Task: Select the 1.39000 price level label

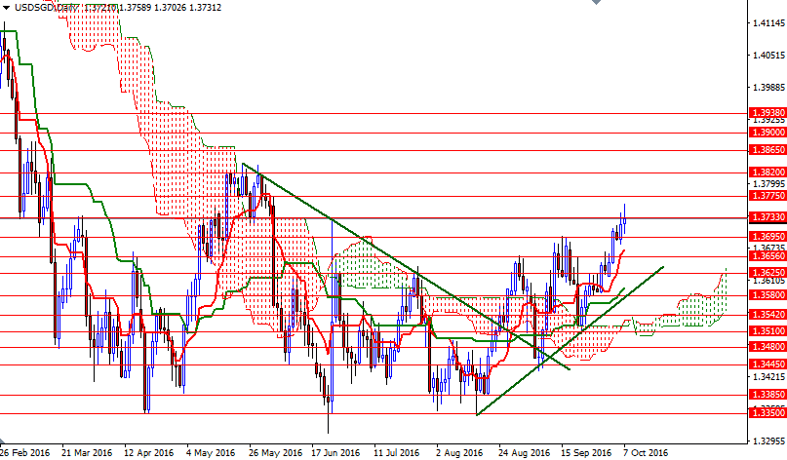Action: click(x=767, y=132)
